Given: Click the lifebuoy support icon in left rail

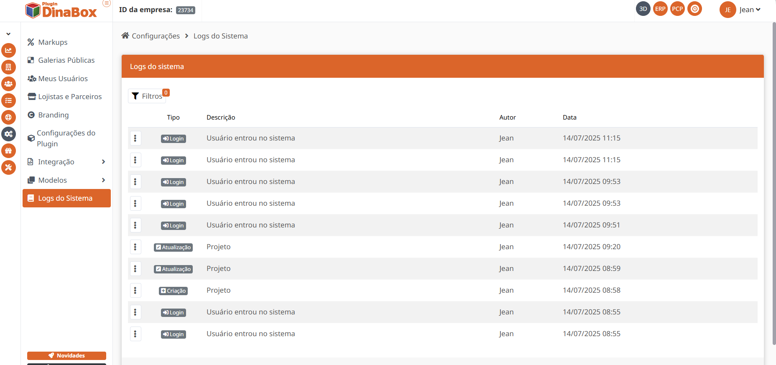Looking at the screenshot, I should (8, 117).
